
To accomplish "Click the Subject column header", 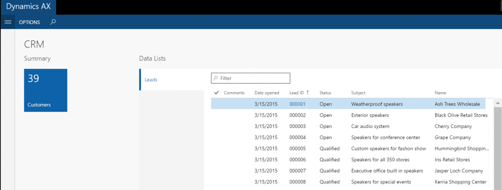I will click(x=358, y=93).
